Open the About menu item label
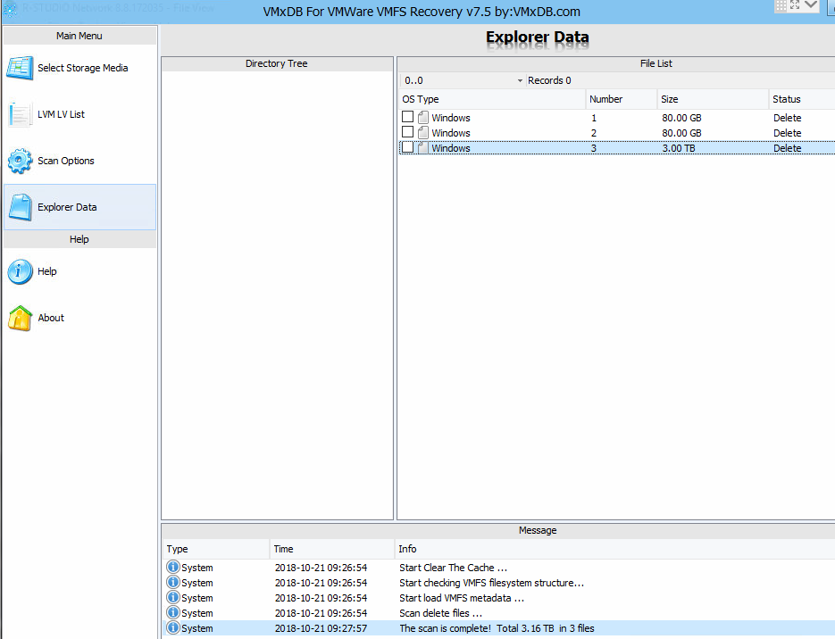Screen dimensions: 835x639 click(x=51, y=318)
